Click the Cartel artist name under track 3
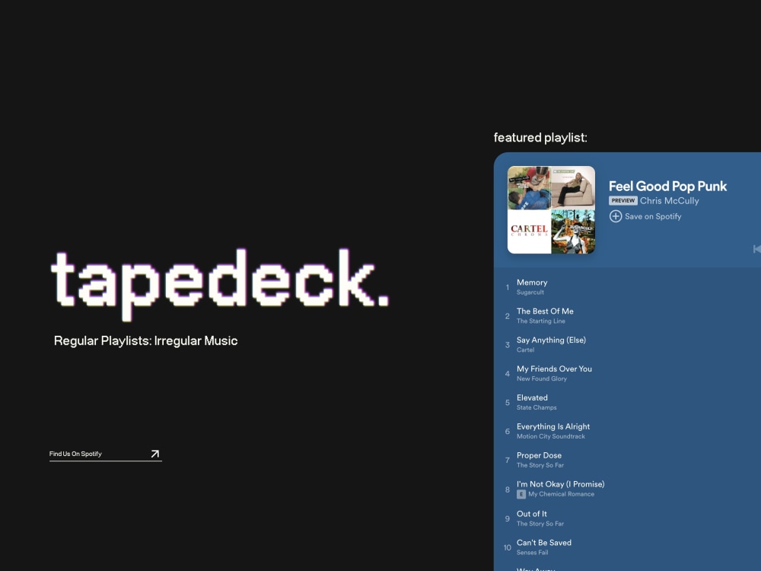This screenshot has height=571, width=761. click(x=525, y=350)
